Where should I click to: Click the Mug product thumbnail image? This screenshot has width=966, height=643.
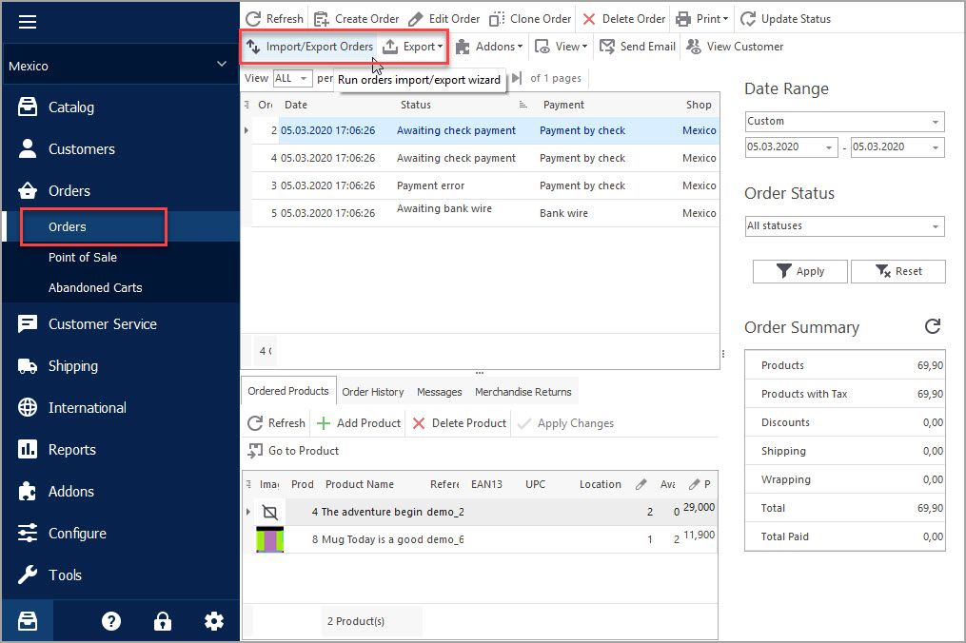coord(270,539)
